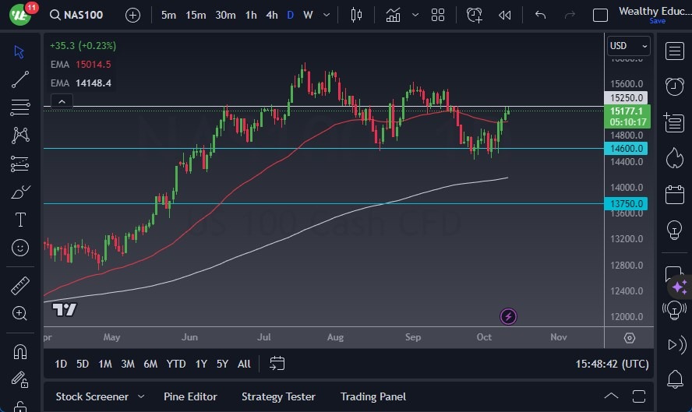
Task: Open the Calendar panel in right sidebar
Action: (x=675, y=195)
